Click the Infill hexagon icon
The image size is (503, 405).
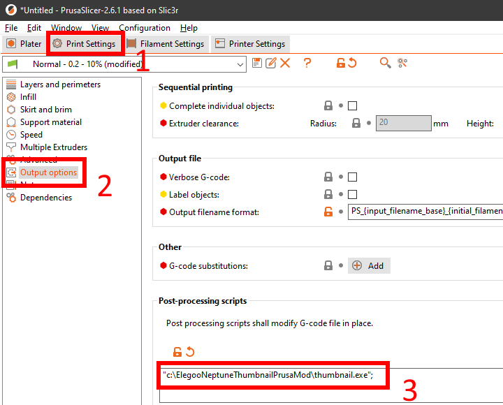tap(11, 97)
